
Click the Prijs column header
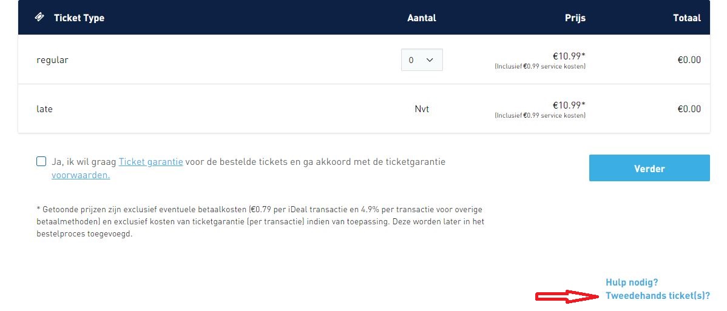575,18
